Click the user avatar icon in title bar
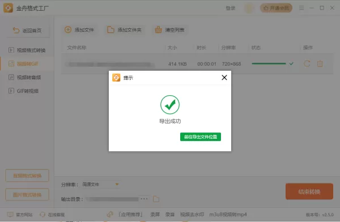 coord(249,8)
